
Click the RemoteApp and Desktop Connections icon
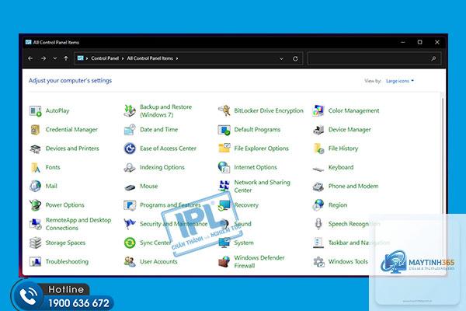pos(35,224)
